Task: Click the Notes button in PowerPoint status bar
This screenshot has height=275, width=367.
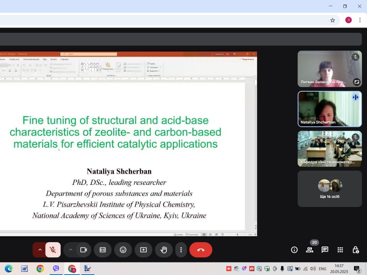Action: 179,234
